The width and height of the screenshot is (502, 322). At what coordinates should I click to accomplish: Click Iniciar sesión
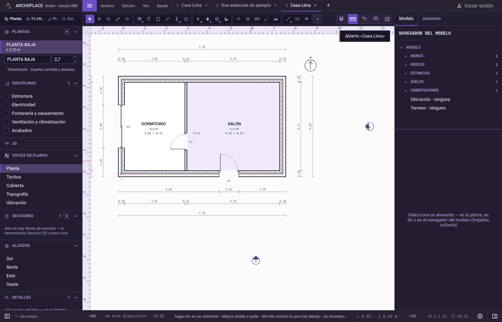pyautogui.click(x=475, y=6)
